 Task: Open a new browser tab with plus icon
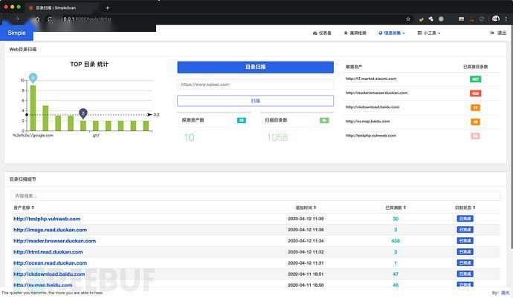coord(108,7)
